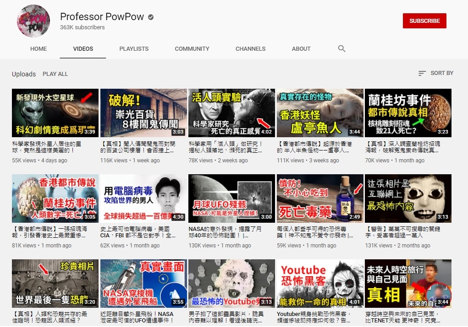The image size is (468, 327).
Task: Select the CHANNELS tab
Action: tap(250, 49)
